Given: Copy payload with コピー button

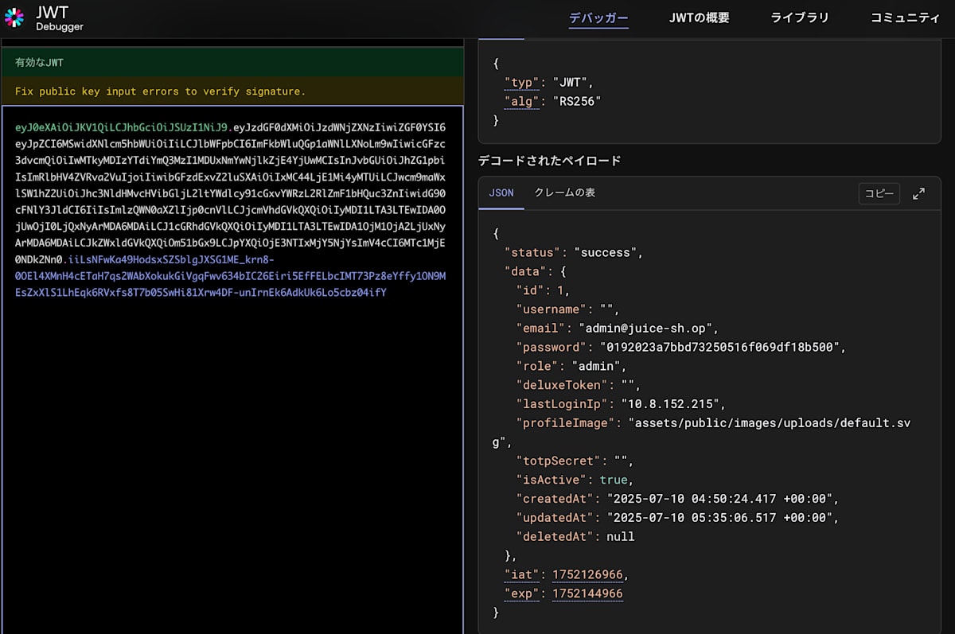Looking at the screenshot, I should point(879,193).
